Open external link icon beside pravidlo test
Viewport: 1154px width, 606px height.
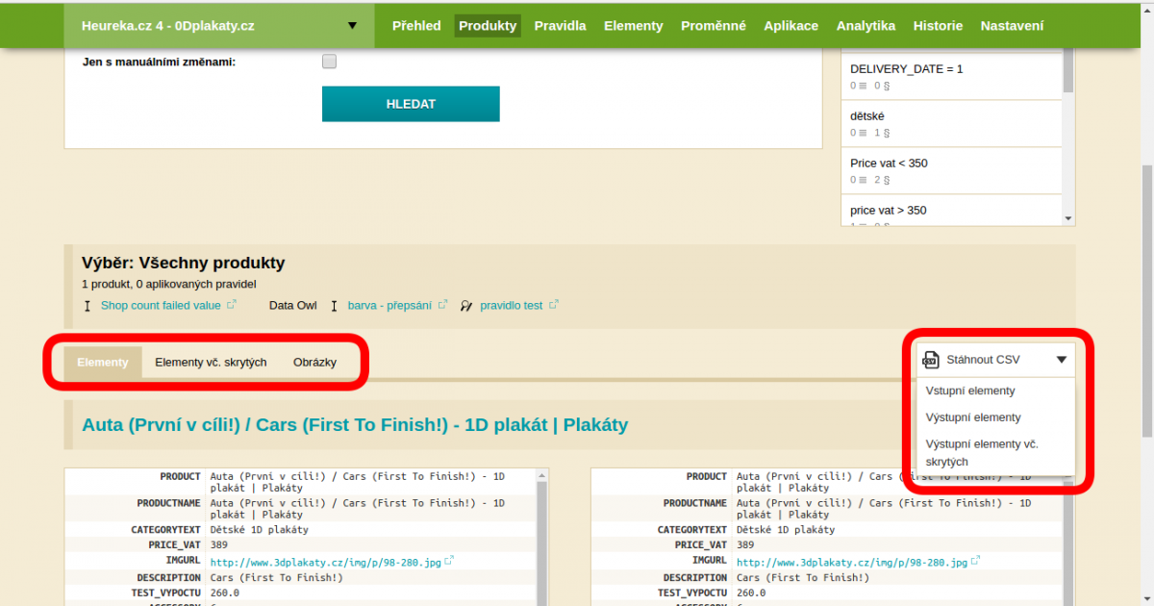(554, 305)
